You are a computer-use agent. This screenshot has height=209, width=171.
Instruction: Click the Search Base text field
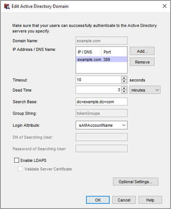101,102
